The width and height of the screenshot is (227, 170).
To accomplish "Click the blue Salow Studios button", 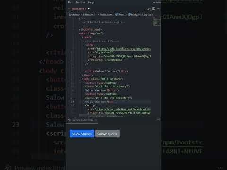I will 82,134.
